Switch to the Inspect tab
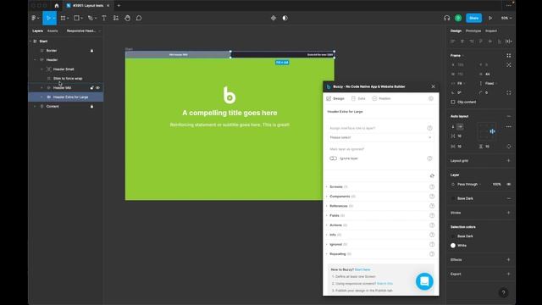542x305 pixels. coord(491,30)
